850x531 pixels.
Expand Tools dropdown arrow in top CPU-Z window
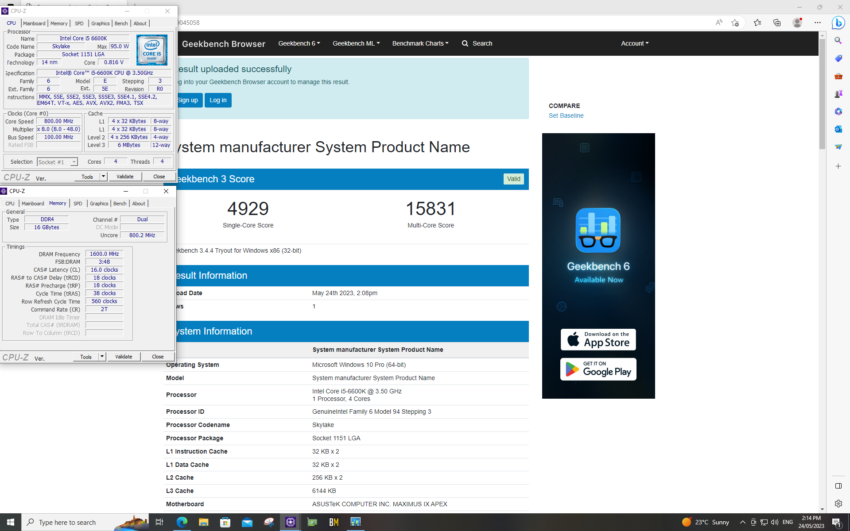pyautogui.click(x=103, y=177)
